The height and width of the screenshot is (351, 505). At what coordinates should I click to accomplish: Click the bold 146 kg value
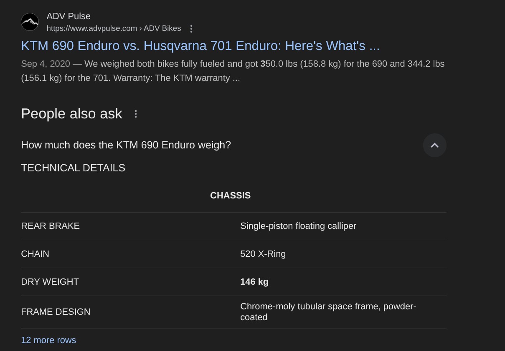pos(254,282)
